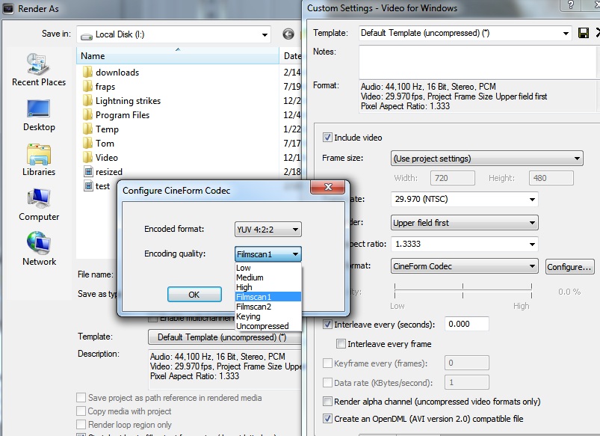Select the Tom folder icon
The height and width of the screenshot is (436, 600).
pyautogui.click(x=88, y=143)
